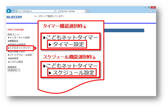Open システム設定 menu item

pos(16,62)
